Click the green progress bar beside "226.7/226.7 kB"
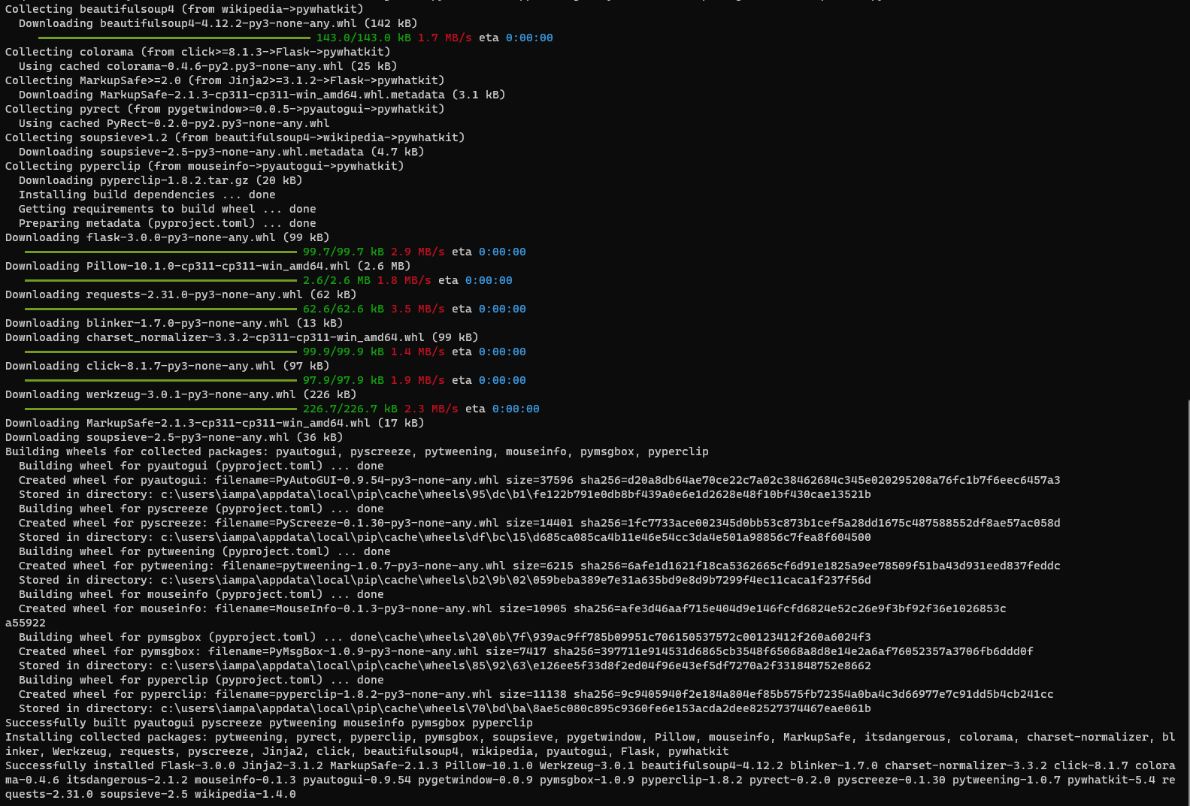Screen dimensions: 1190x806 pyautogui.click(x=161, y=409)
